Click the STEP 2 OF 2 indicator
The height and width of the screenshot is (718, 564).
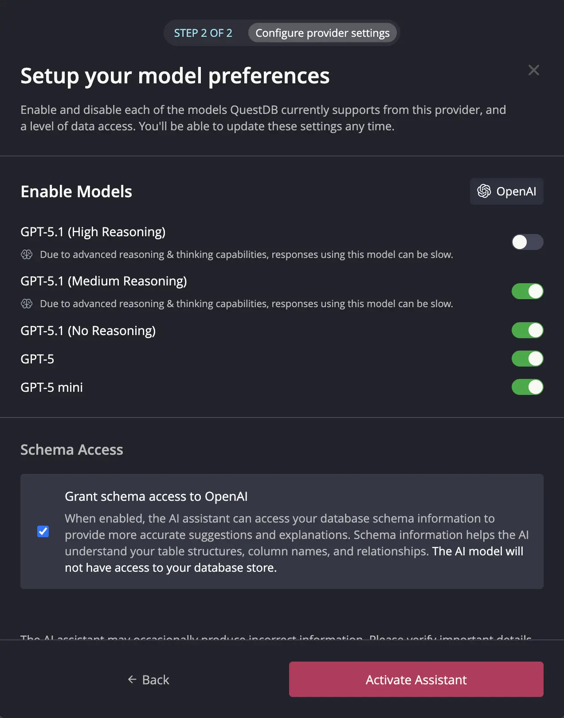(x=204, y=33)
